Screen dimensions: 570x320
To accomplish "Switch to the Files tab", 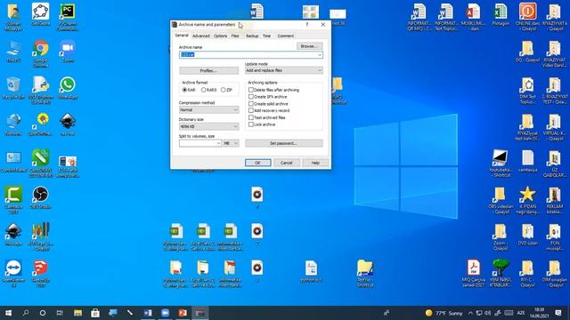I will pyautogui.click(x=235, y=36).
